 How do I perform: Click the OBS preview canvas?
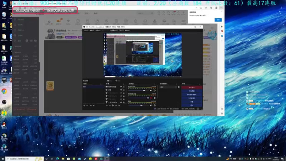pyautogui.click(x=143, y=55)
